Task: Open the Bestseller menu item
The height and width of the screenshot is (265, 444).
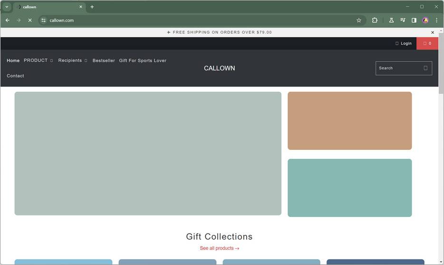Action: click(104, 60)
